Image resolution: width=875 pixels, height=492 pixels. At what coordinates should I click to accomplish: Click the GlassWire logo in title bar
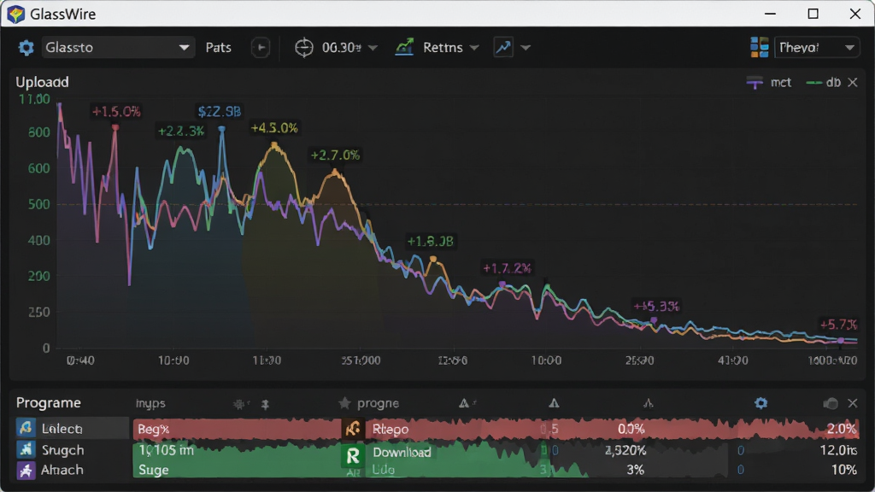[15, 14]
